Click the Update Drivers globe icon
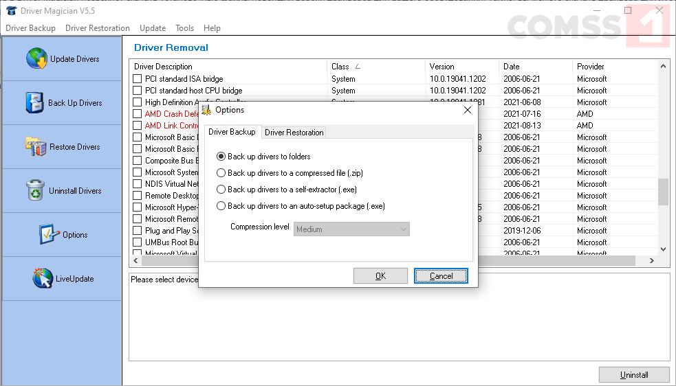This screenshot has width=676, height=386. point(36,58)
